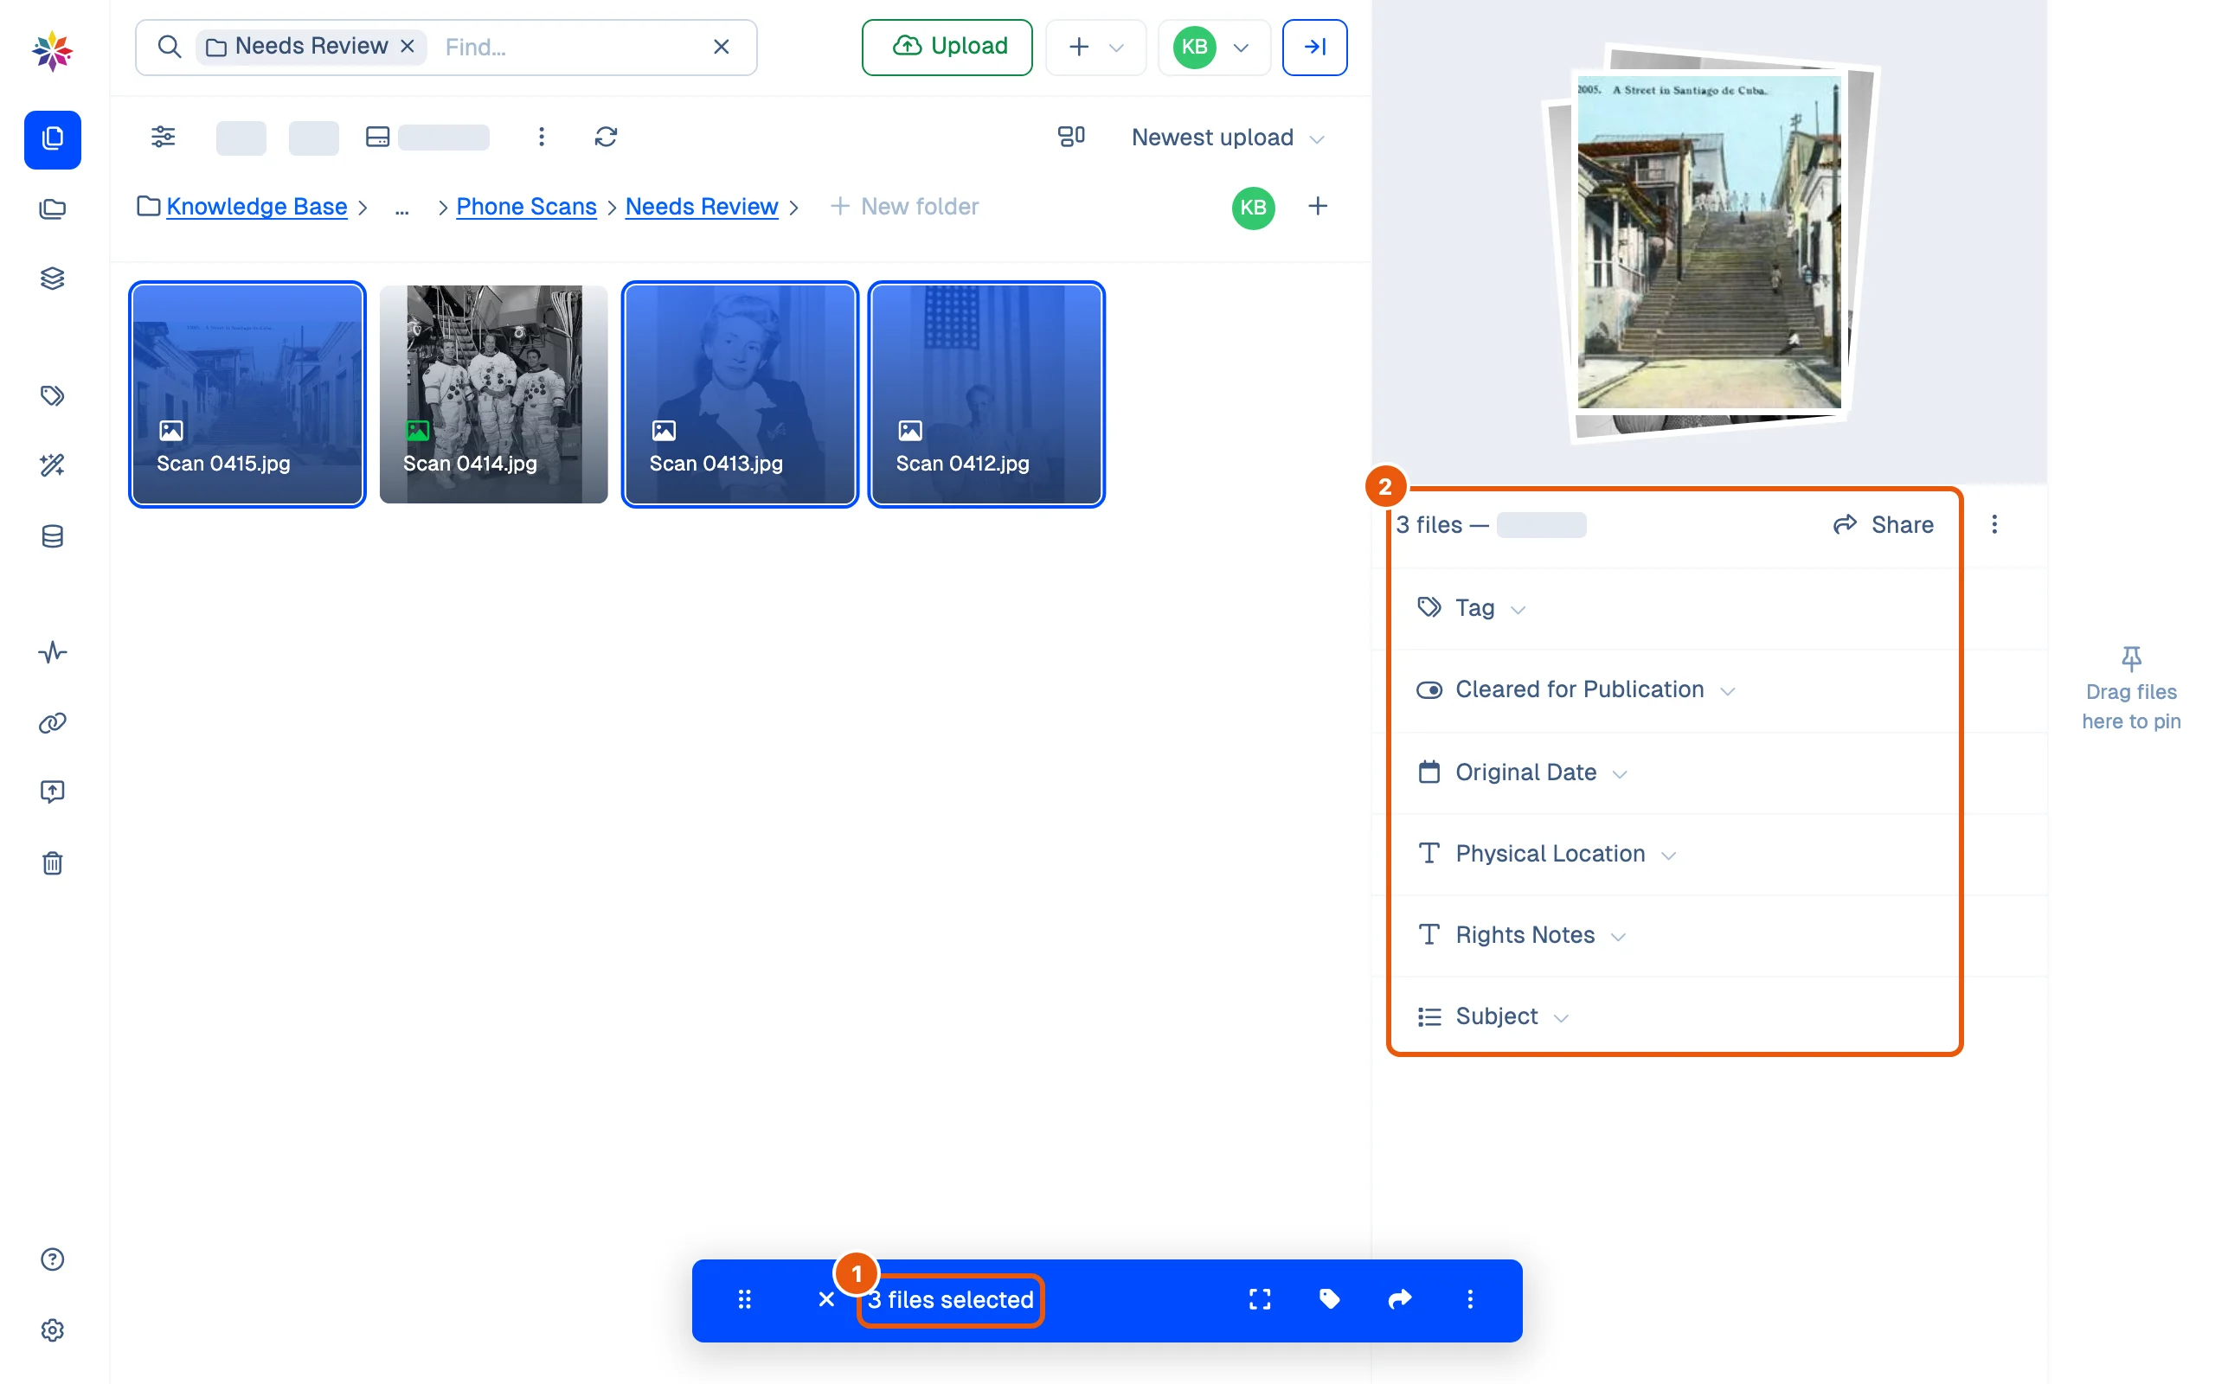Tag the selected files from action bar
Screen dimensions: 2215x1384
[1330, 1299]
